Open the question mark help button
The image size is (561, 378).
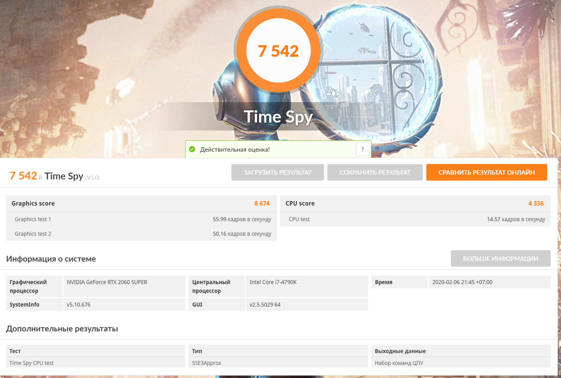point(362,149)
